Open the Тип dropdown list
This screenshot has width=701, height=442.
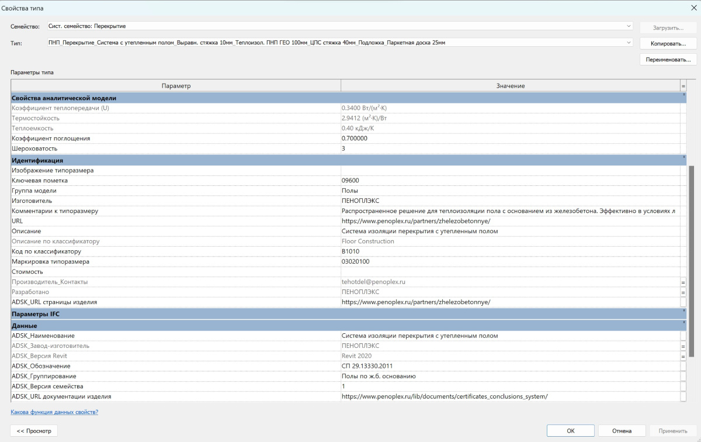pyautogui.click(x=629, y=43)
